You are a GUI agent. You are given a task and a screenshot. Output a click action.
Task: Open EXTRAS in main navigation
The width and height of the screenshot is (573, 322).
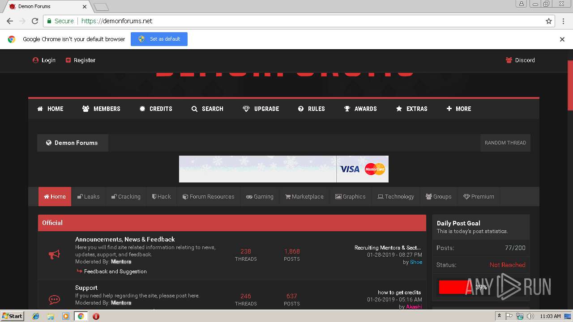[x=412, y=109]
